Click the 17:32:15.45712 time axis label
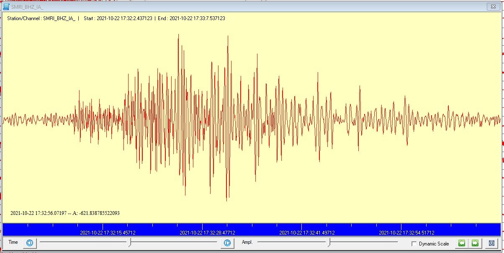Viewport: 504px width, 253px height. 108,233
